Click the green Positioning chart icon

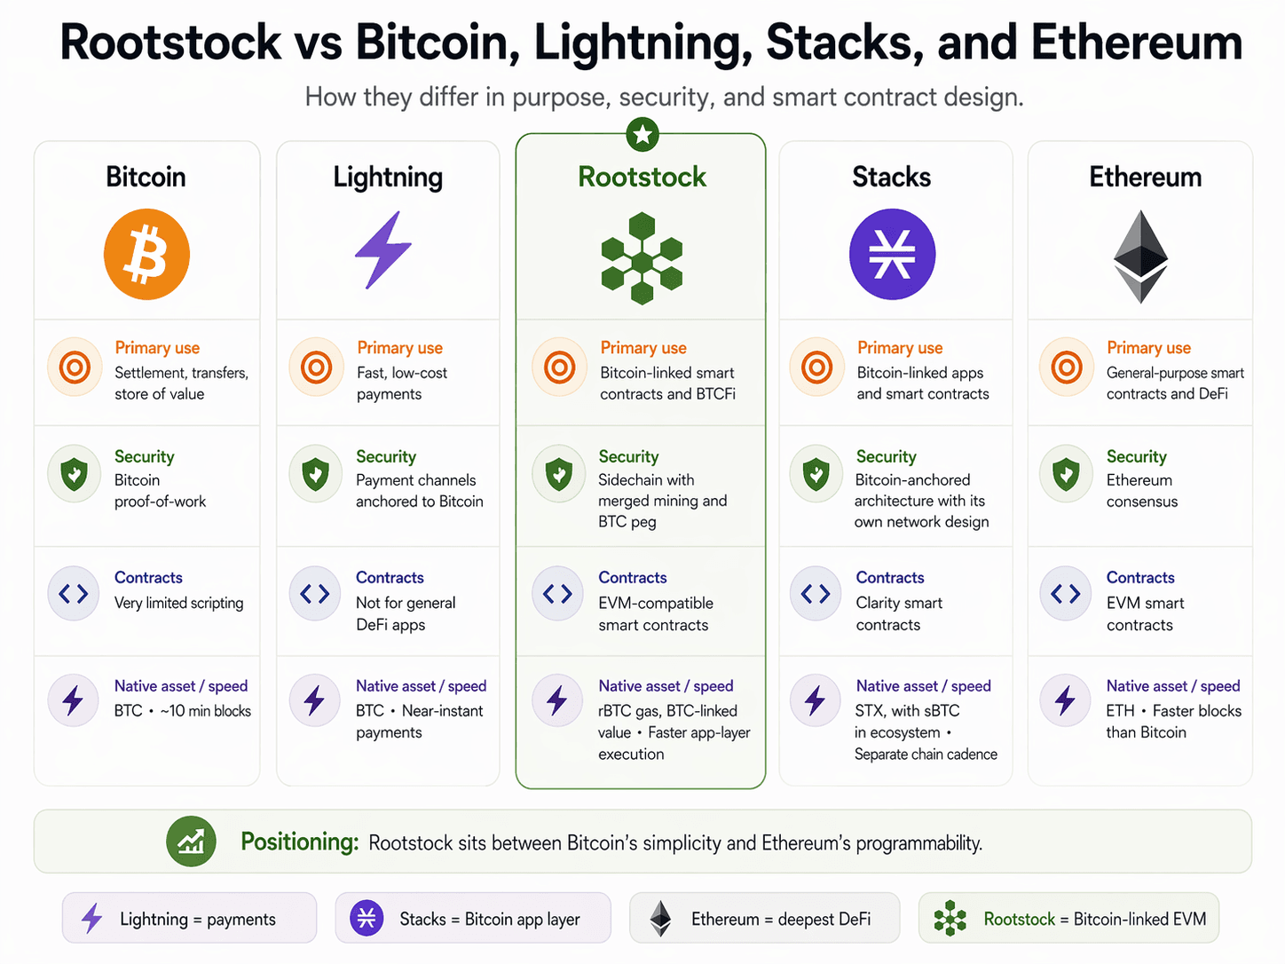coord(191,841)
